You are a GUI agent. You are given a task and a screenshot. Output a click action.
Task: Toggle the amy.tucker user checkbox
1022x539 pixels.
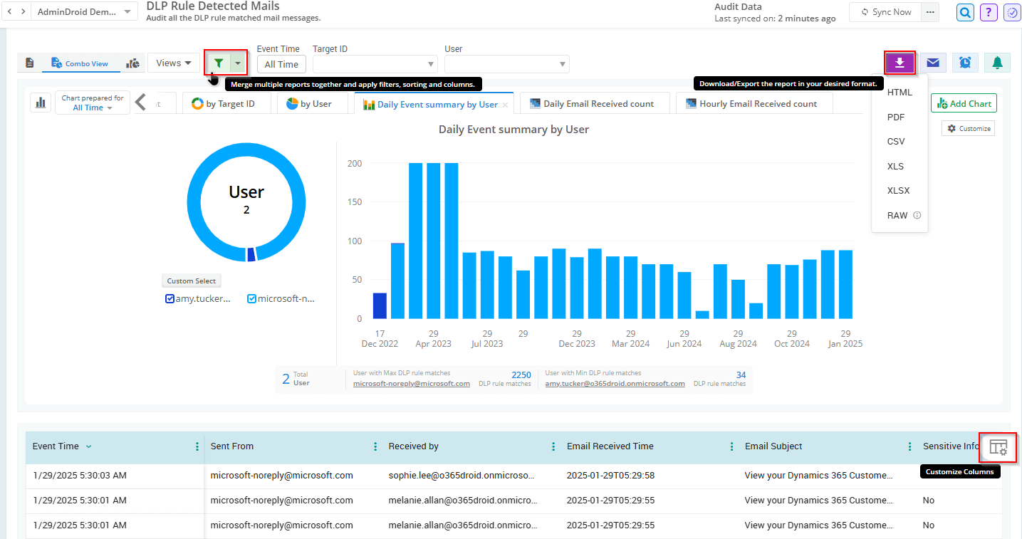[169, 298]
